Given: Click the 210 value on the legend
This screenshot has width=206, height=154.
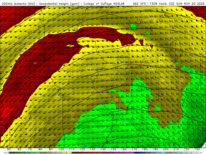Looking at the screenshot, I should coord(176,149).
